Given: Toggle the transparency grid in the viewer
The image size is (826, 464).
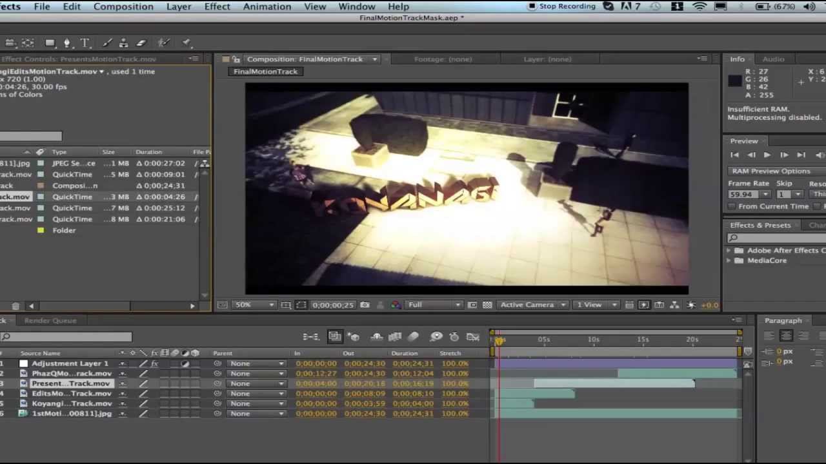Looking at the screenshot, I should pyautogui.click(x=487, y=305).
